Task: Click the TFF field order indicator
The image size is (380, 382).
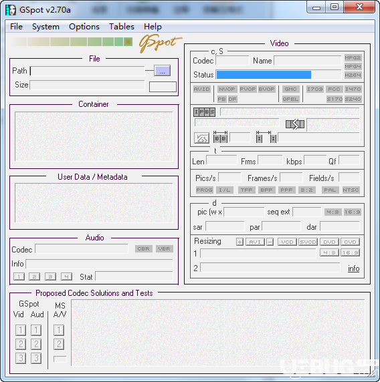Action: tap(246, 190)
